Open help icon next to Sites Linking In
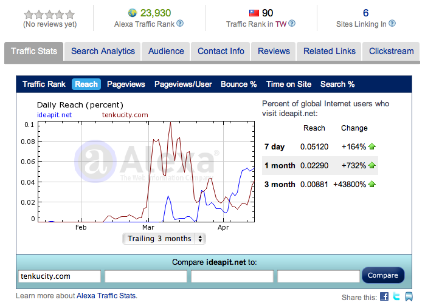The image size is (425, 308). pos(392,24)
